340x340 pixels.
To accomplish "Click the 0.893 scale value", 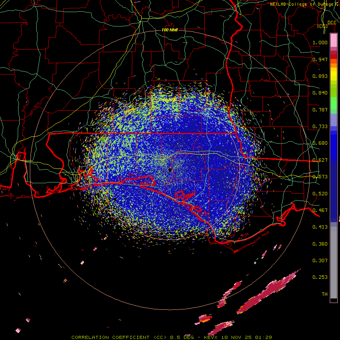I will (320, 76).
